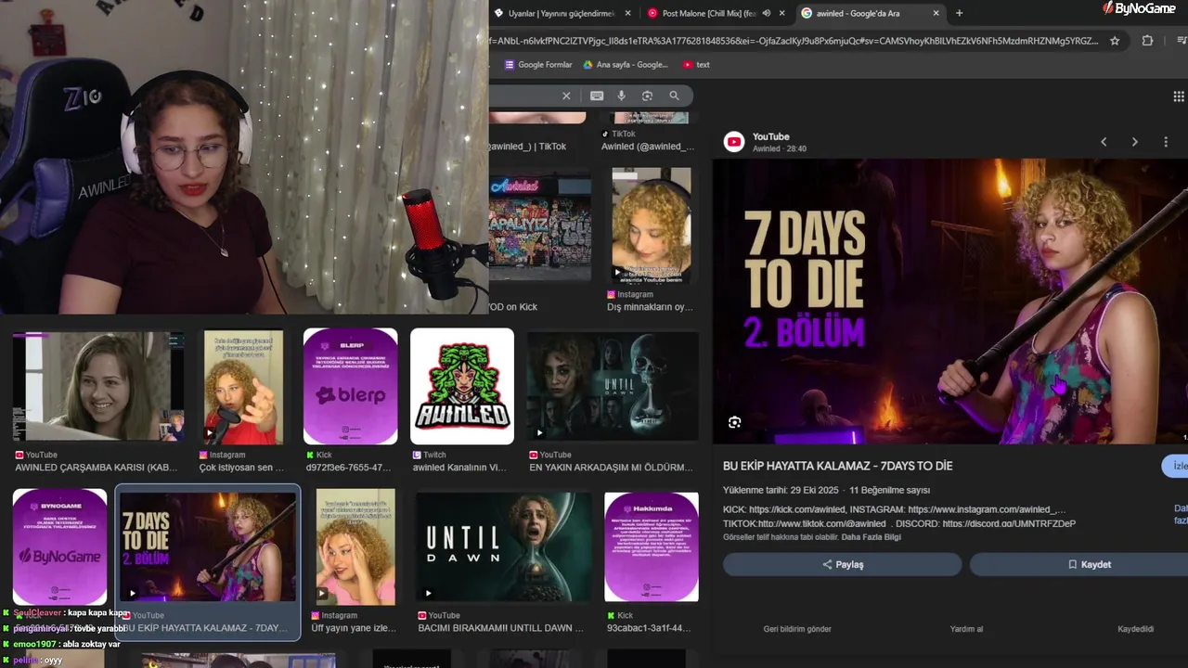Open the Until Dawn hourglass thumbnail
Image resolution: width=1188 pixels, height=668 pixels.
pyautogui.click(x=504, y=547)
